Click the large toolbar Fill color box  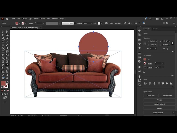click(x=3, y=83)
